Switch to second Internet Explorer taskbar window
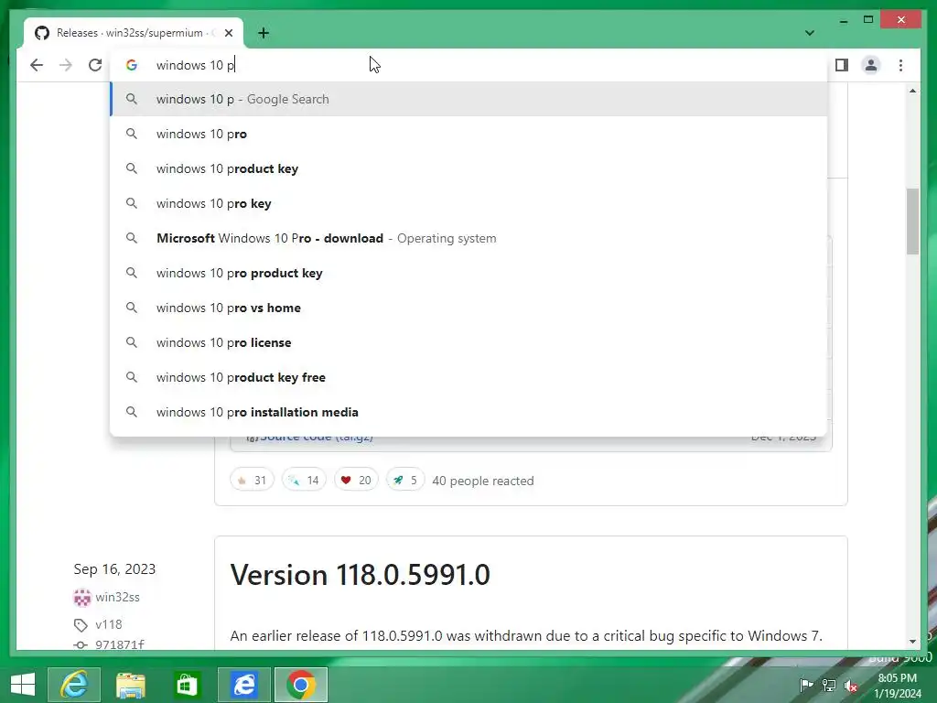This screenshot has width=937, height=703. point(243,685)
